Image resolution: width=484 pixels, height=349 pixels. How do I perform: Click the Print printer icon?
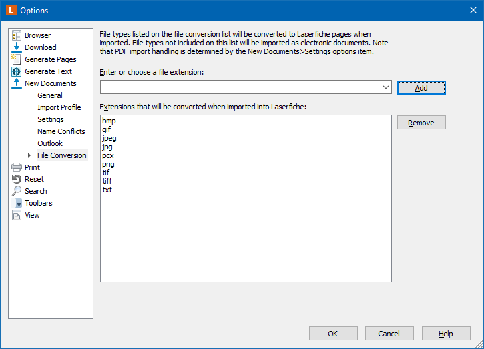(17, 167)
